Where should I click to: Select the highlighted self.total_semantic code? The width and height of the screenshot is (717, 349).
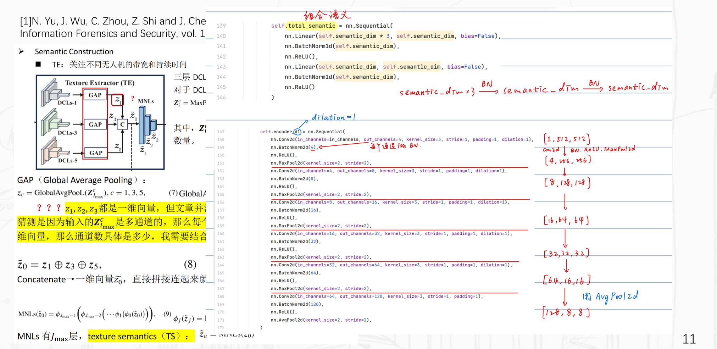click(x=307, y=26)
